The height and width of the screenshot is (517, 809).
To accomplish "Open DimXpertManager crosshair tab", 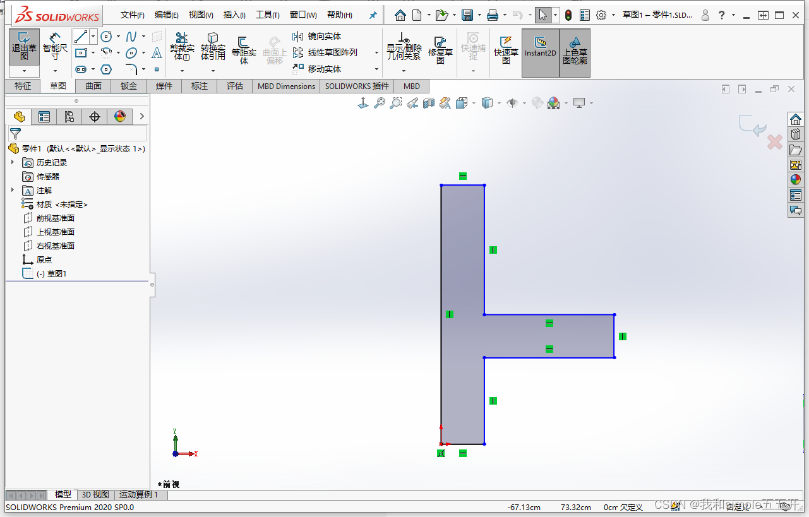I will click(95, 116).
